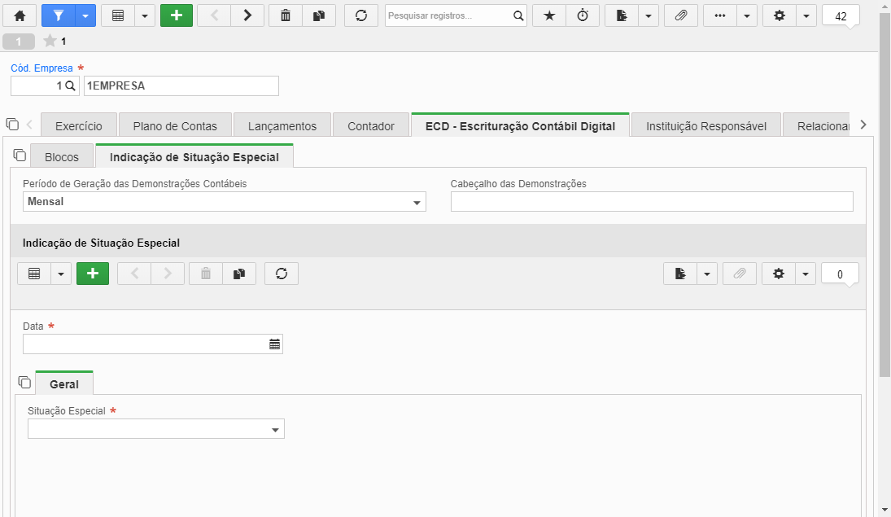This screenshot has height=517, width=891.
Task: Switch to the Blocos sub-tab
Action: click(x=62, y=157)
